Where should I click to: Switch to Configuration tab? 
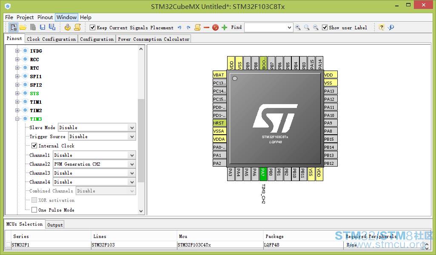tap(97, 39)
